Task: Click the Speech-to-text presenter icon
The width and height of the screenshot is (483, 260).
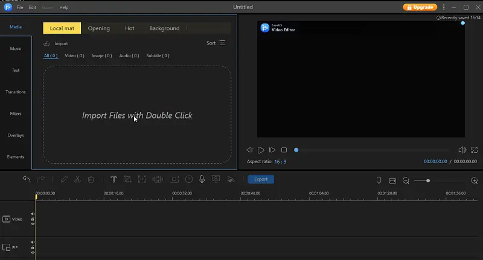Action: click(x=216, y=179)
